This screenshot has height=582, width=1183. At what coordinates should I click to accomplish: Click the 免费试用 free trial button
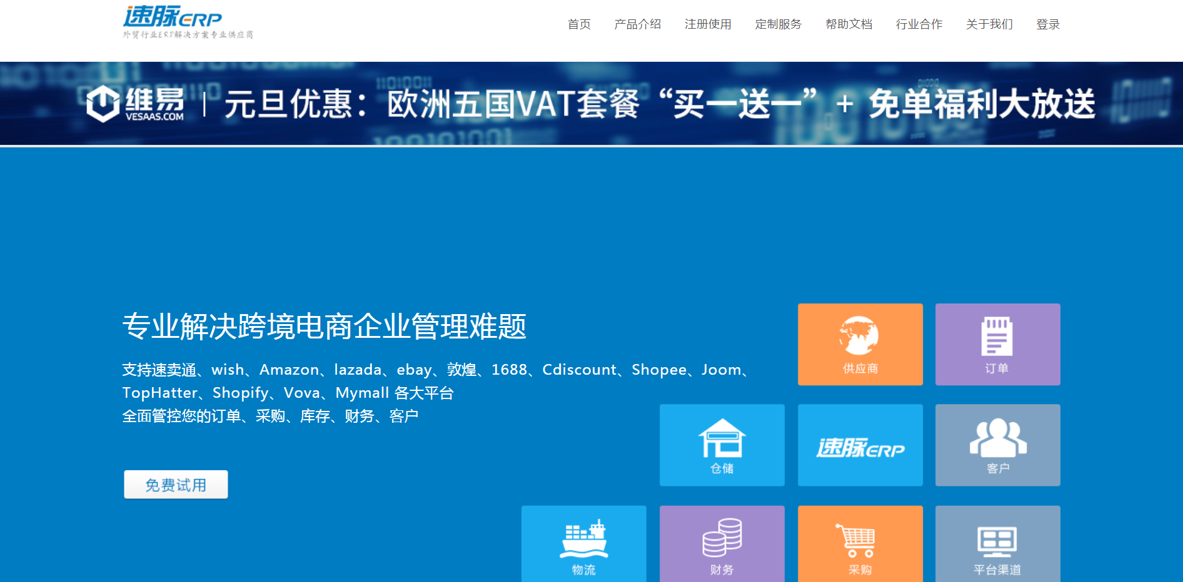pyautogui.click(x=176, y=485)
